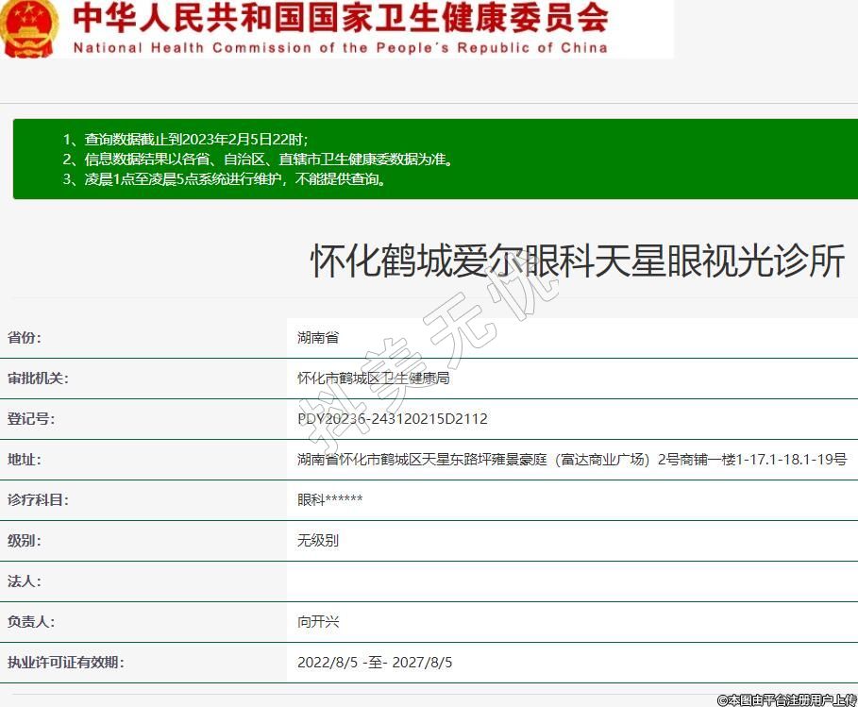Image resolution: width=858 pixels, height=707 pixels.
Task: Select the 怀化市鹤城区卫生健康局 value
Action: (373, 379)
